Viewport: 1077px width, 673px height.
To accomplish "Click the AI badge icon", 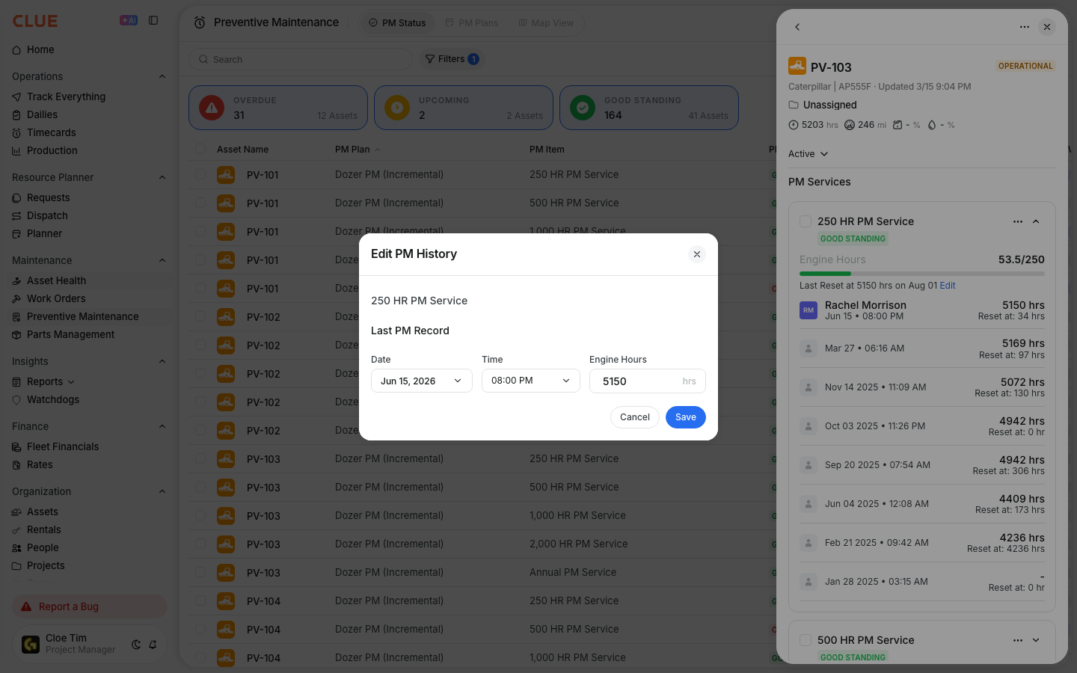I will pos(129,21).
